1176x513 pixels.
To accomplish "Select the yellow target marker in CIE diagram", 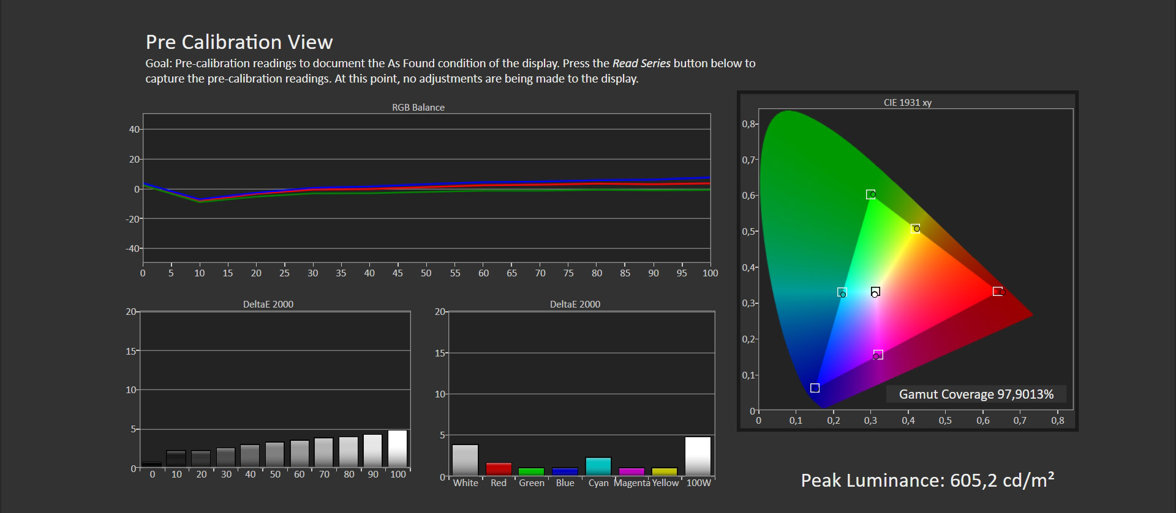I will click(915, 228).
